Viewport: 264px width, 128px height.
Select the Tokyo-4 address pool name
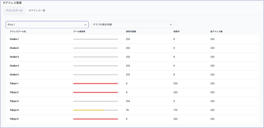point(14,110)
